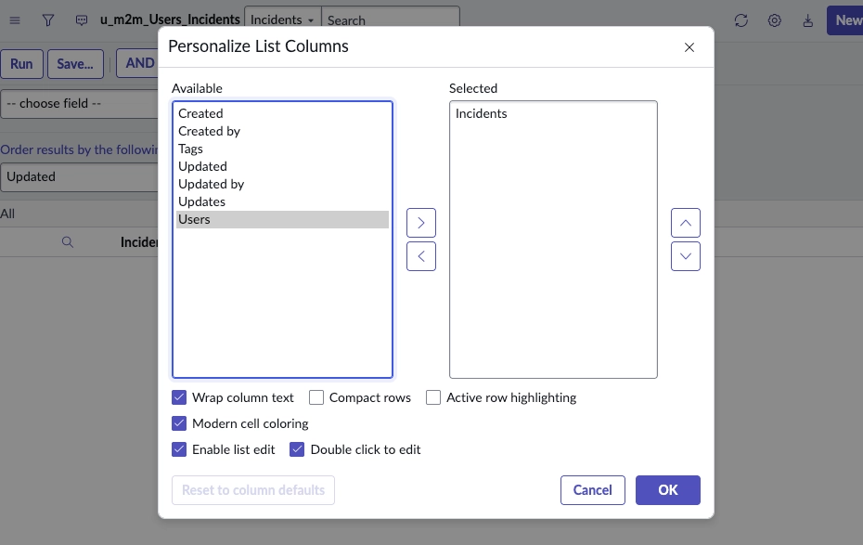This screenshot has height=545, width=863.
Task: Confirm with the OK button
Action: pos(667,490)
